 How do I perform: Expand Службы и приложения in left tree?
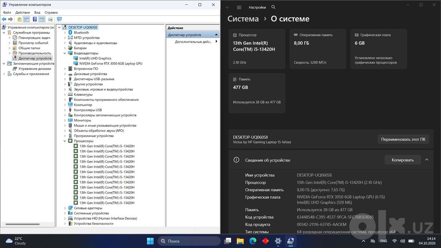[x=4, y=74]
